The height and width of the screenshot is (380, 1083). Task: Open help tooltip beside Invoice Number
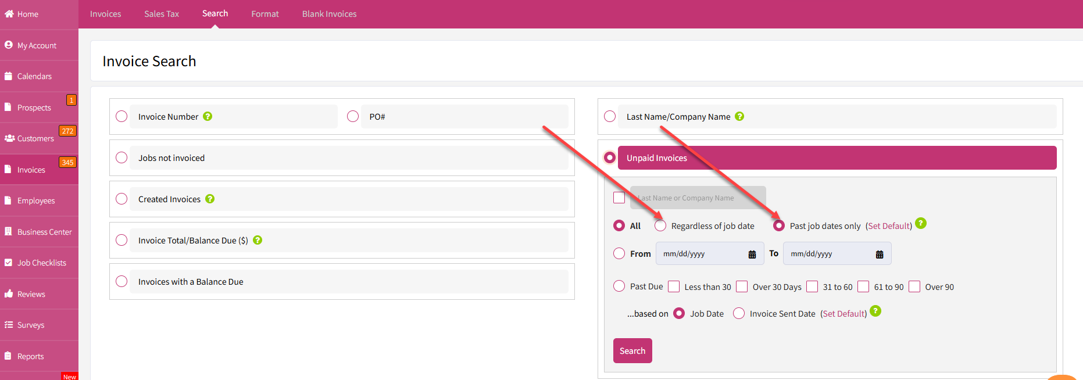pyautogui.click(x=208, y=116)
